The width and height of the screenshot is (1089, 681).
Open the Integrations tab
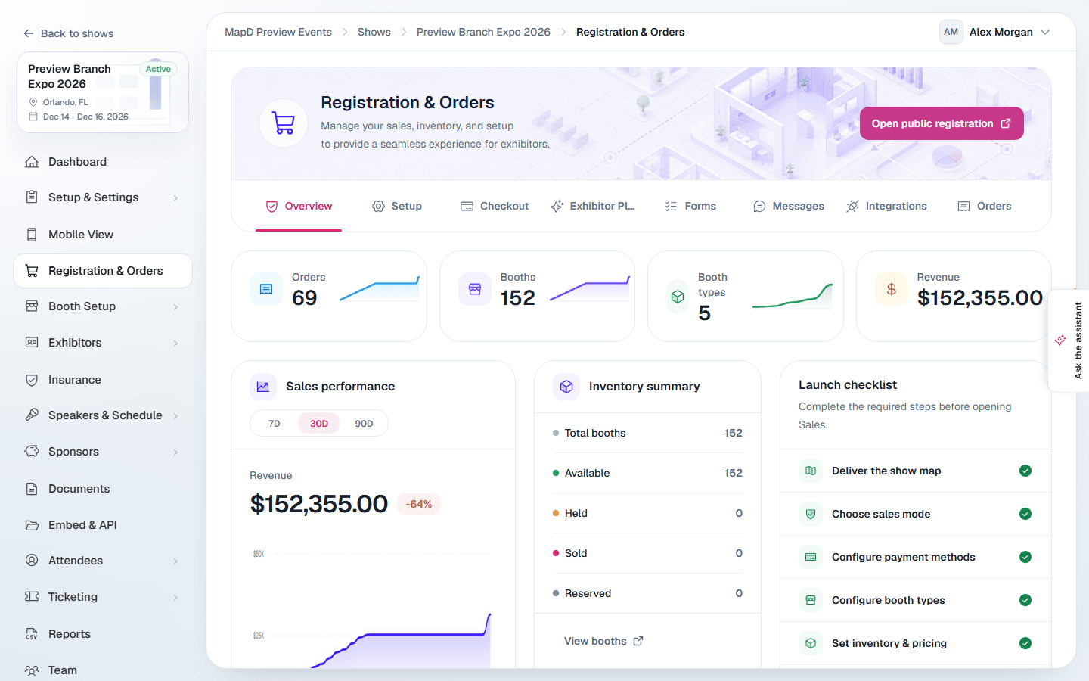[886, 206]
